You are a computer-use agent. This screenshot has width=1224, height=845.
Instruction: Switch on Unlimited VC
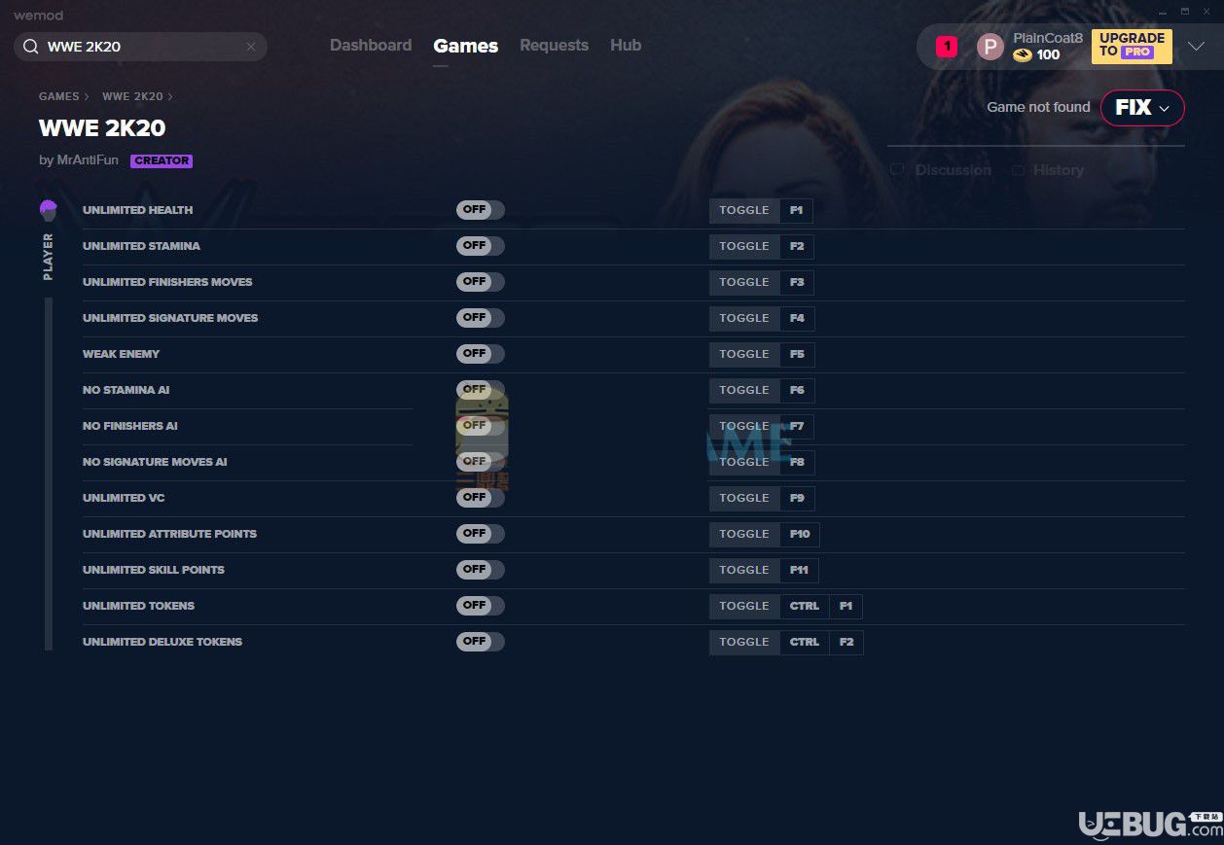point(481,498)
